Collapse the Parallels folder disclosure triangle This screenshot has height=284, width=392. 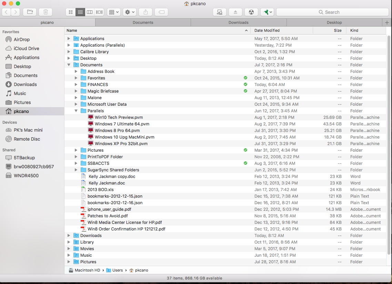coord(76,111)
